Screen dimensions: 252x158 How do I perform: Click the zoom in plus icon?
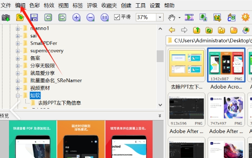[x=76, y=17]
